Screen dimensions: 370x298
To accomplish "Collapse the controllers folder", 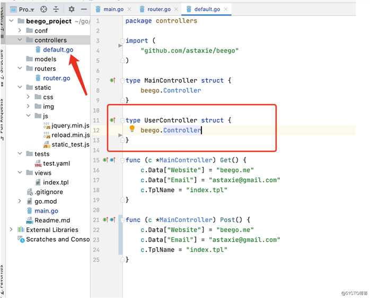I will 20,40.
